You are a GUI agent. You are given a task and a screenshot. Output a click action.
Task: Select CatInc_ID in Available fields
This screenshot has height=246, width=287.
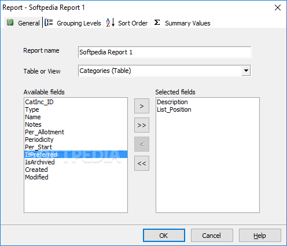(76, 102)
